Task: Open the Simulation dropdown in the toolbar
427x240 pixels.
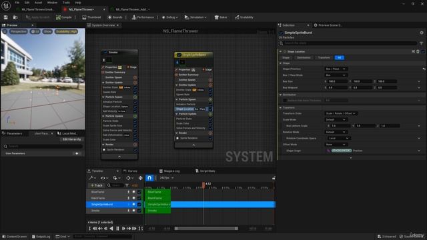Action: (195, 17)
